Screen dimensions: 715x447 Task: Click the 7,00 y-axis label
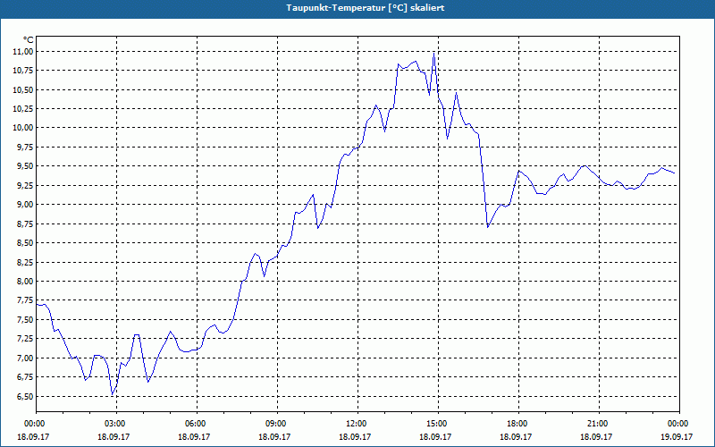click(25, 358)
